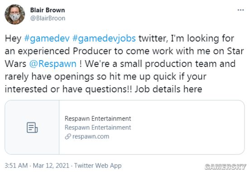The height and width of the screenshot is (172, 249).
Task: Select the phrase Job details here
Action: click(168, 89)
